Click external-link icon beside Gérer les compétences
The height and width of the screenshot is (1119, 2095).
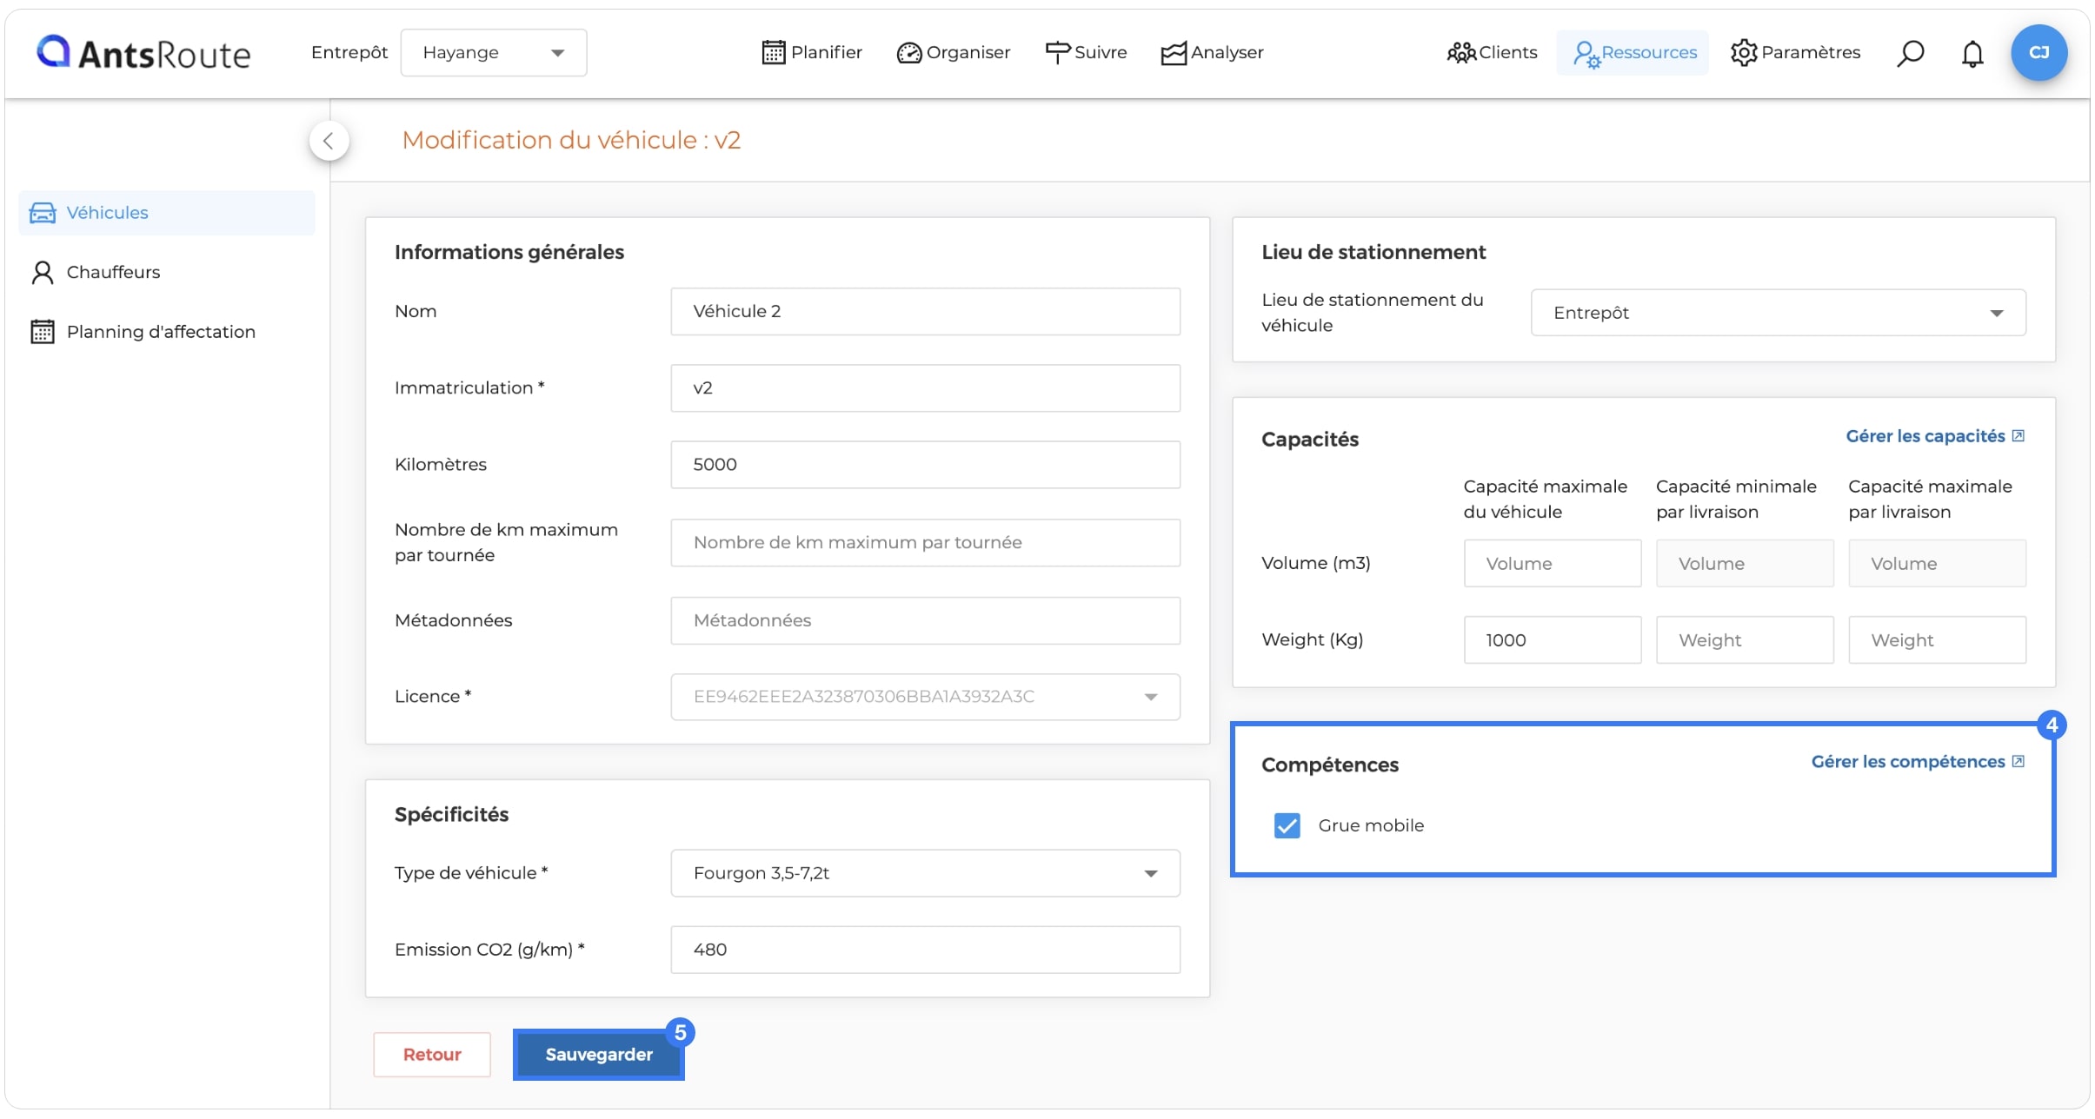[x=2019, y=762]
